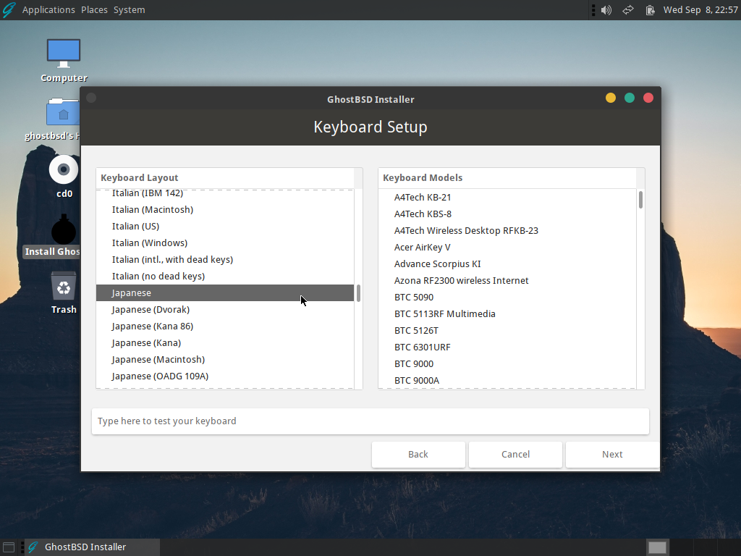Select Japanese (Kana) layout
This screenshot has height=556, width=741.
pos(225,342)
